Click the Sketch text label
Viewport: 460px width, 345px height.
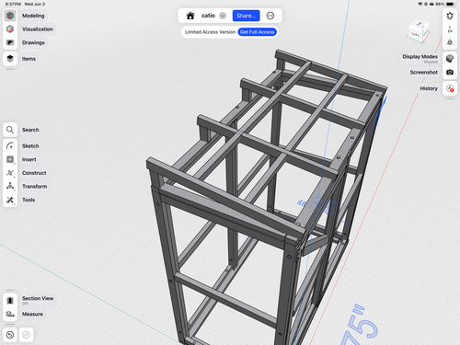(30, 146)
